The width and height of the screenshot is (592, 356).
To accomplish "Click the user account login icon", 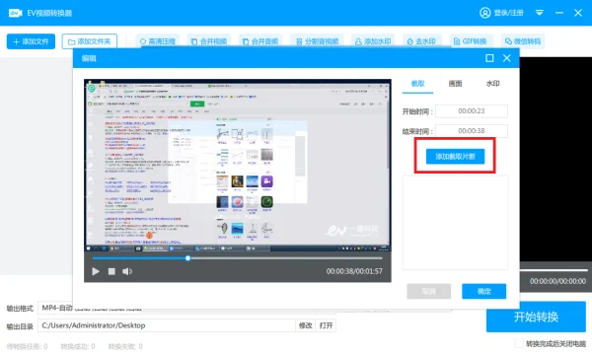I will coord(484,13).
